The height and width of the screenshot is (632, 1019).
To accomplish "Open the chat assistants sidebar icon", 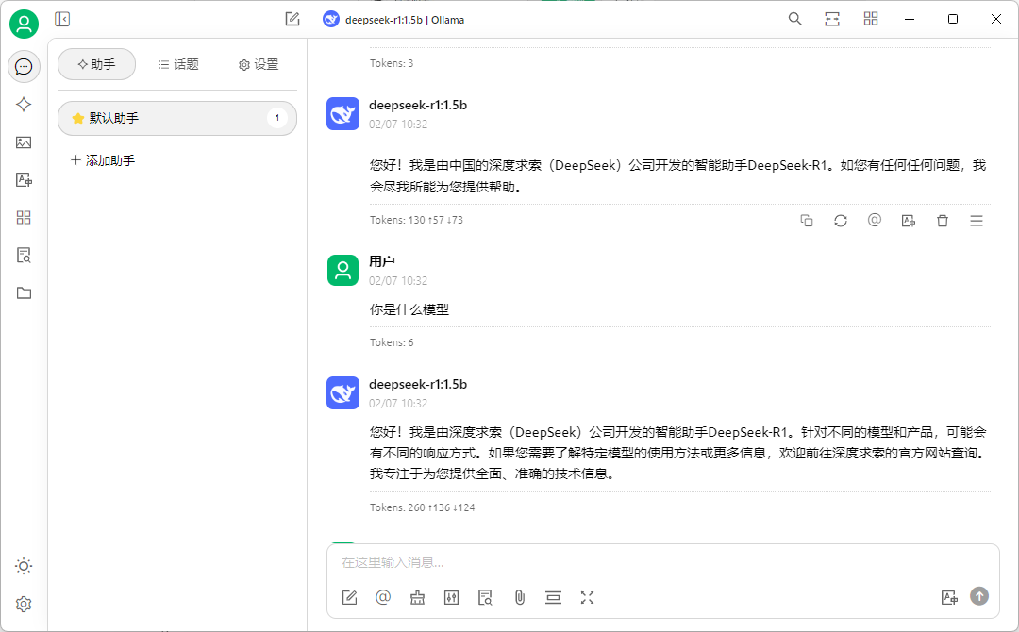I will [24, 66].
